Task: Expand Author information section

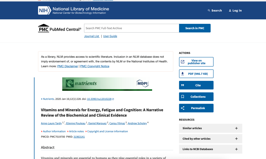Action: (53, 131)
